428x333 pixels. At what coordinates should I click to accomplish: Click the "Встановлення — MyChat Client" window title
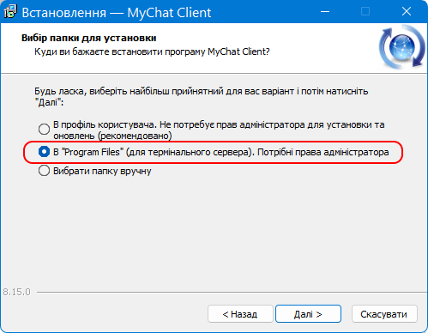pyautogui.click(x=117, y=13)
